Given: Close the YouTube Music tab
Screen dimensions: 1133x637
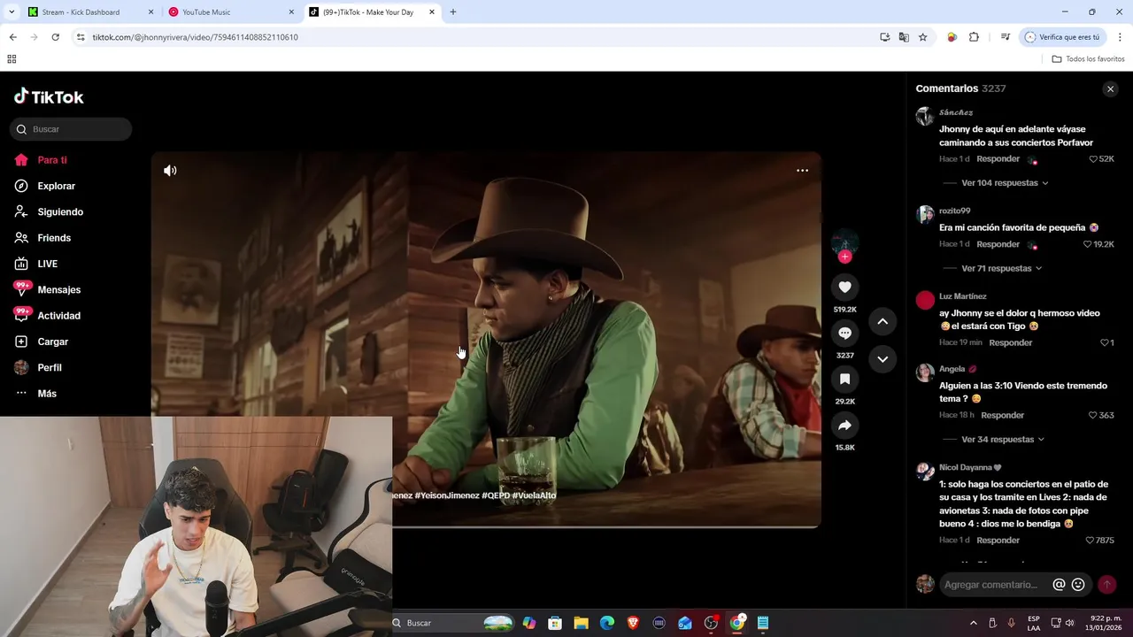Looking at the screenshot, I should click(x=291, y=12).
